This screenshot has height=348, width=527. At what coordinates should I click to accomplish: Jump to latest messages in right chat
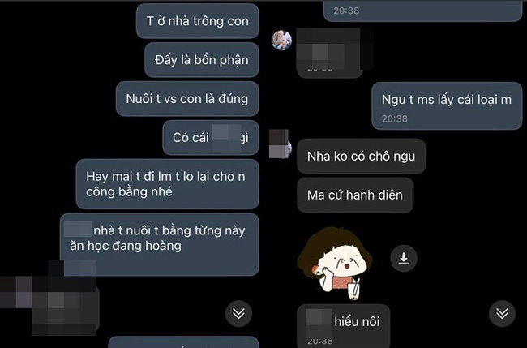point(502,314)
